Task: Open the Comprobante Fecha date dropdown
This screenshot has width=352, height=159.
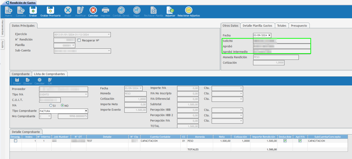Action: click(x=140, y=88)
